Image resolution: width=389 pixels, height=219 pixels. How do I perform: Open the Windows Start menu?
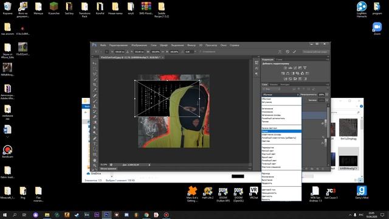[5, 215]
